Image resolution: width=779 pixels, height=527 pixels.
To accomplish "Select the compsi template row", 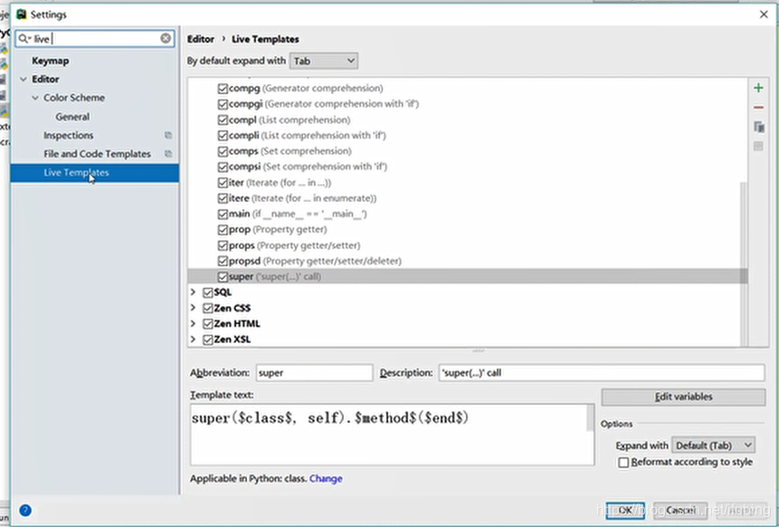I will [x=467, y=167].
